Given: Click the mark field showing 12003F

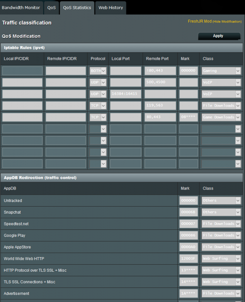Looking at the screenshot, I should [x=189, y=259].
